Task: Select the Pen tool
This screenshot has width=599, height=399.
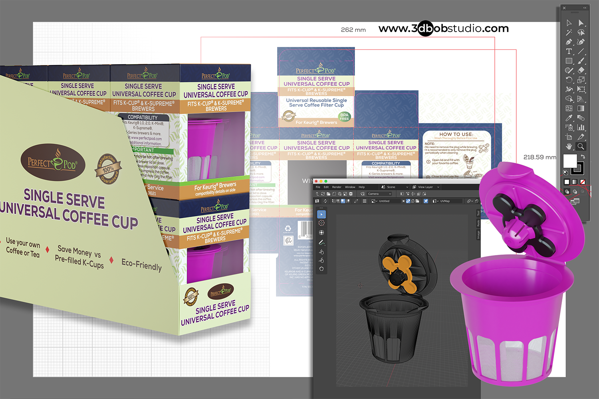Action: (x=568, y=42)
